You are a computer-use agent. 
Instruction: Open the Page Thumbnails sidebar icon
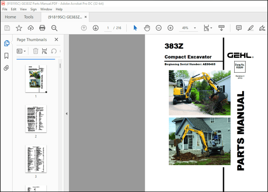coord(6,43)
